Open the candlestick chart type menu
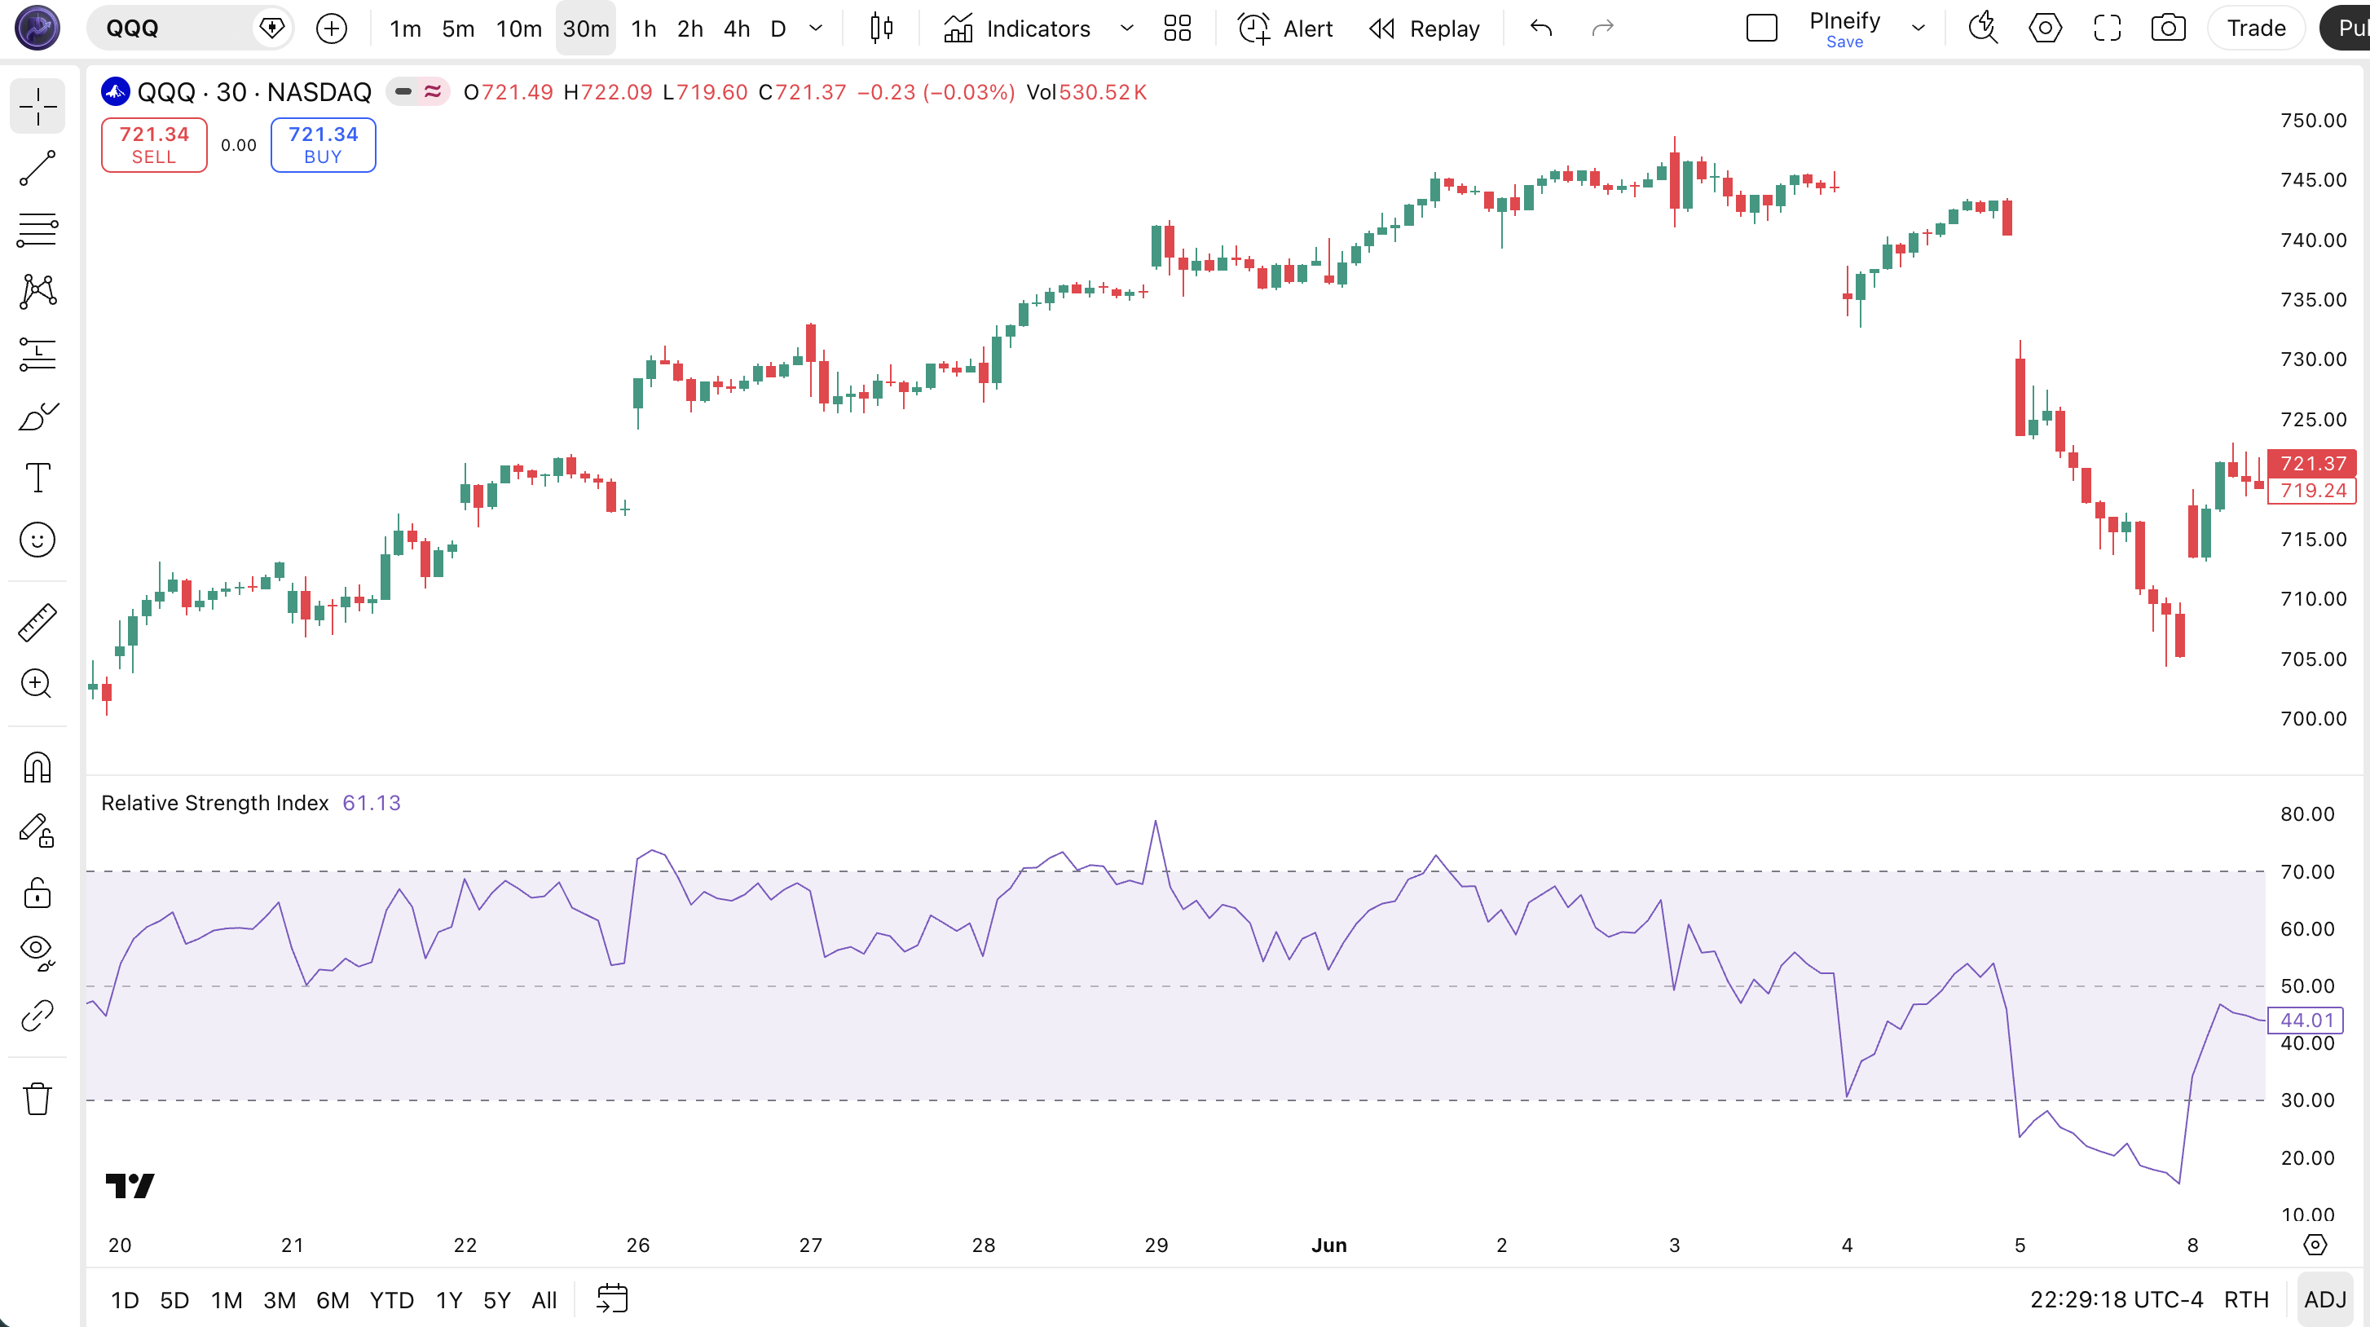Screen dimensions: 2370x1327 pyautogui.click(x=881, y=29)
